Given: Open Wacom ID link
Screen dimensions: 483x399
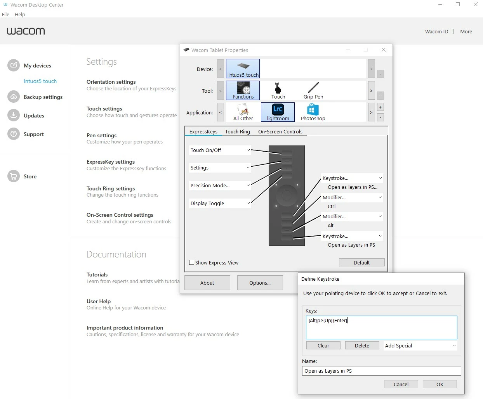Looking at the screenshot, I should pos(436,31).
